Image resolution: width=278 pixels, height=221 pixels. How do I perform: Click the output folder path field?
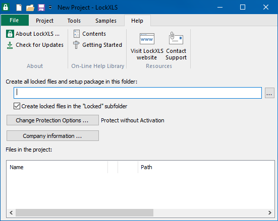pyautogui.click(x=138, y=93)
